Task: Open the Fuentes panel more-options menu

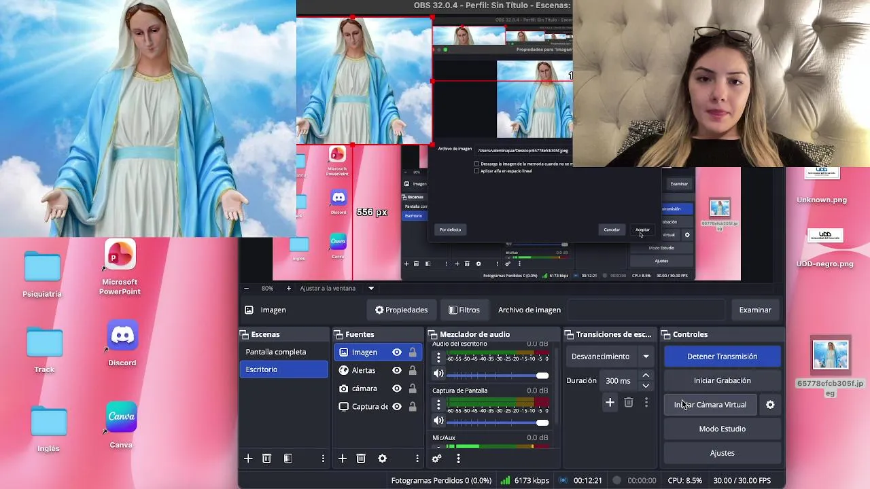Action: (417, 458)
